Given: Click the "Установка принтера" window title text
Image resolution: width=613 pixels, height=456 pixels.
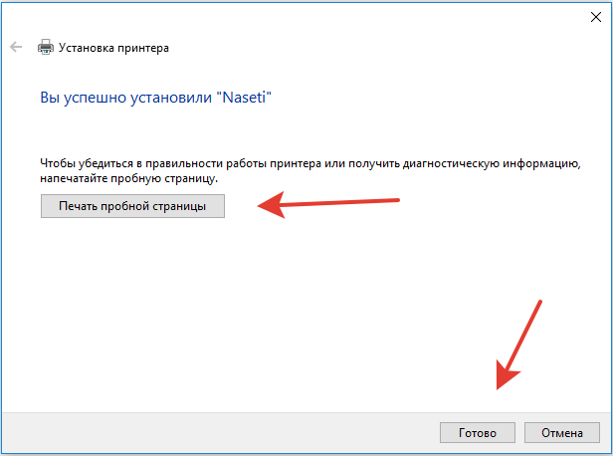Looking at the screenshot, I should 114,47.
